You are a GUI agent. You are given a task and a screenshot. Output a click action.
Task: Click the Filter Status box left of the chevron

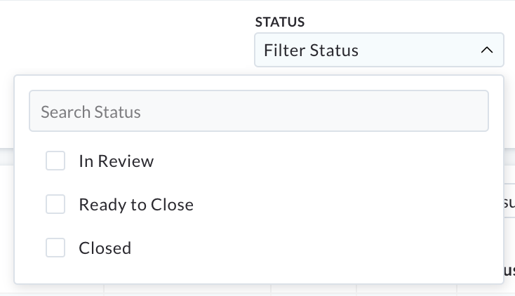pos(417,50)
